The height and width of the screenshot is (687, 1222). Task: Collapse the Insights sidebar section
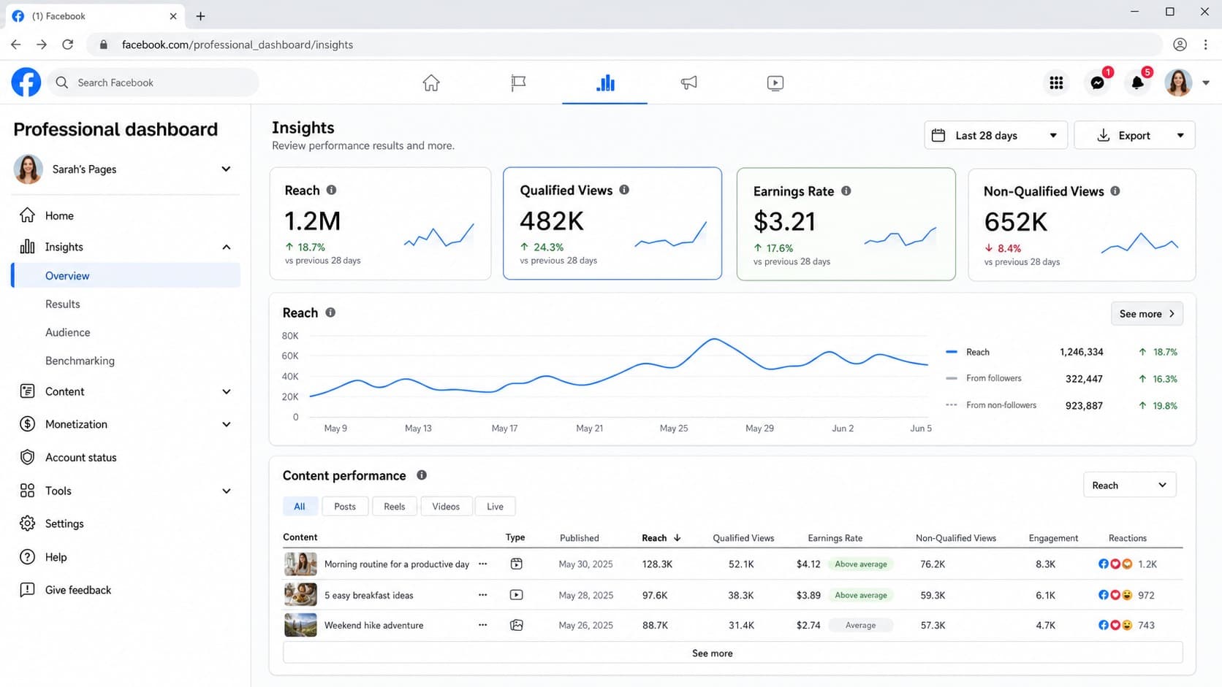tap(227, 247)
